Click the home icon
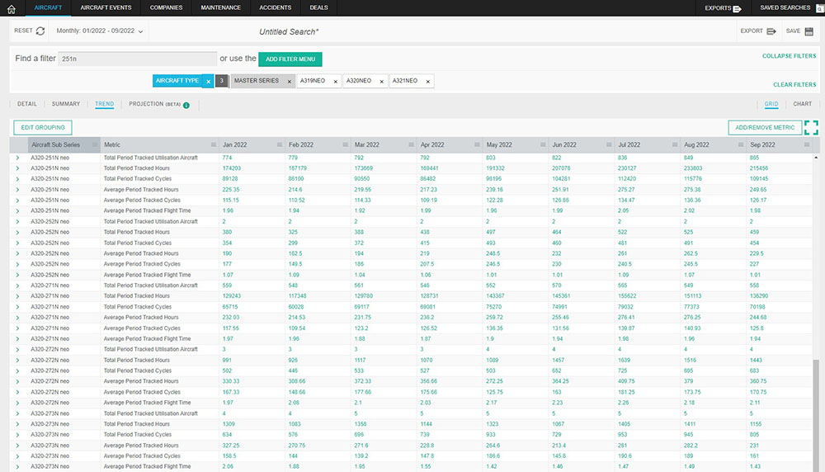This screenshot has width=825, height=472. pos(11,8)
